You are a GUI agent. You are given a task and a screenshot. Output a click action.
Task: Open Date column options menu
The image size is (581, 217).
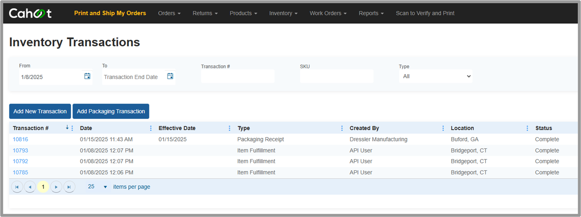click(151, 128)
